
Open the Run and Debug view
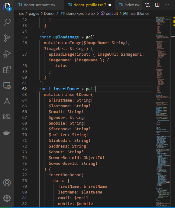pos(7,54)
